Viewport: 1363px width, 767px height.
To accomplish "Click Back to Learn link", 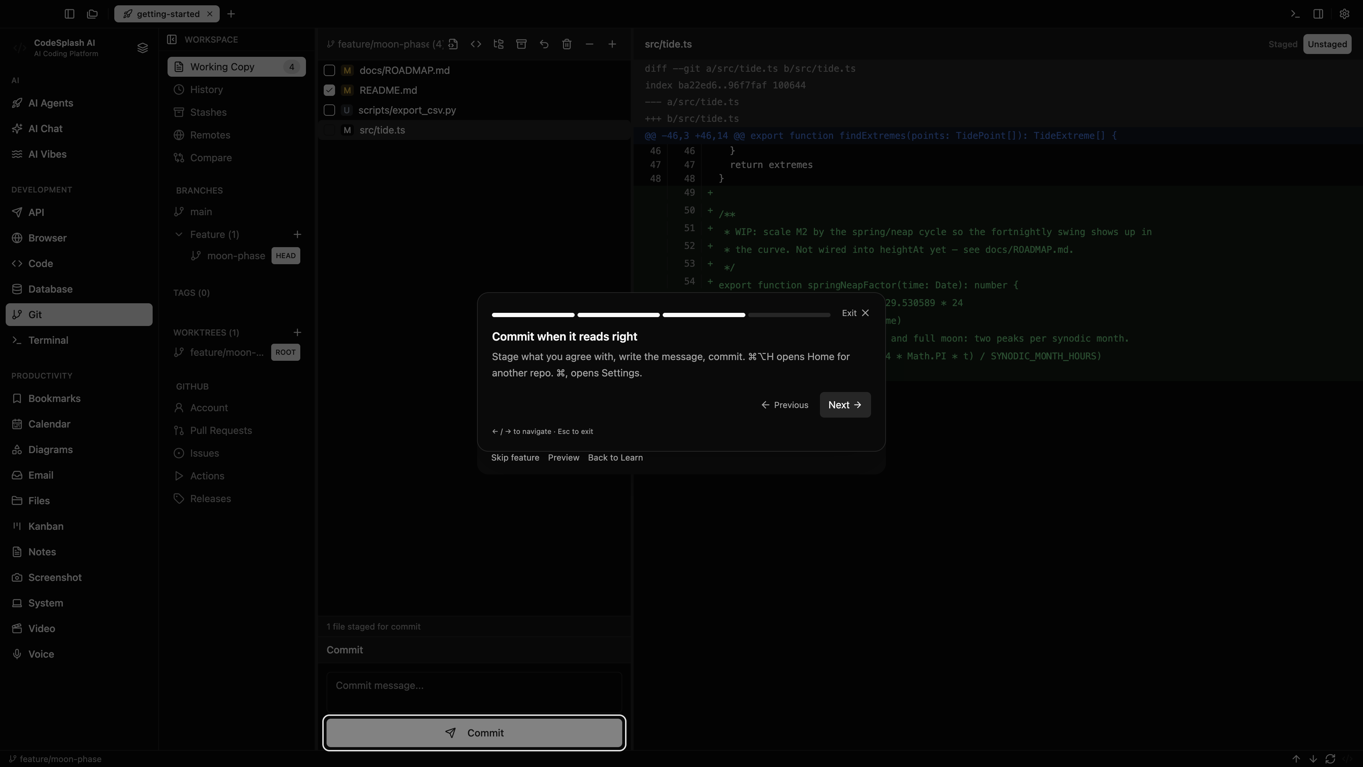I will 615,457.
